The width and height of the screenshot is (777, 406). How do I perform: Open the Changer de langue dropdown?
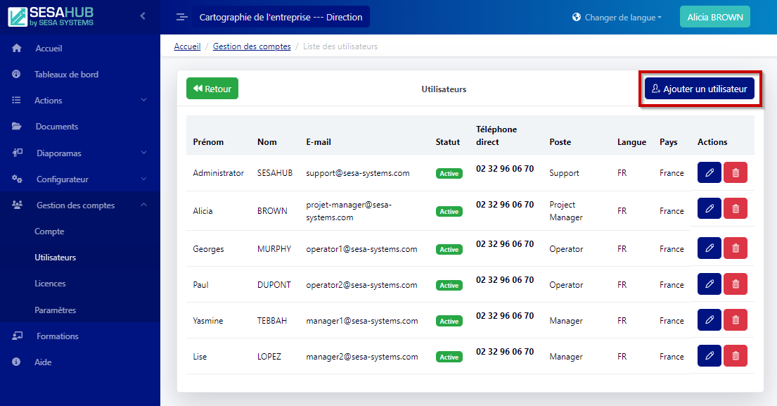click(617, 18)
